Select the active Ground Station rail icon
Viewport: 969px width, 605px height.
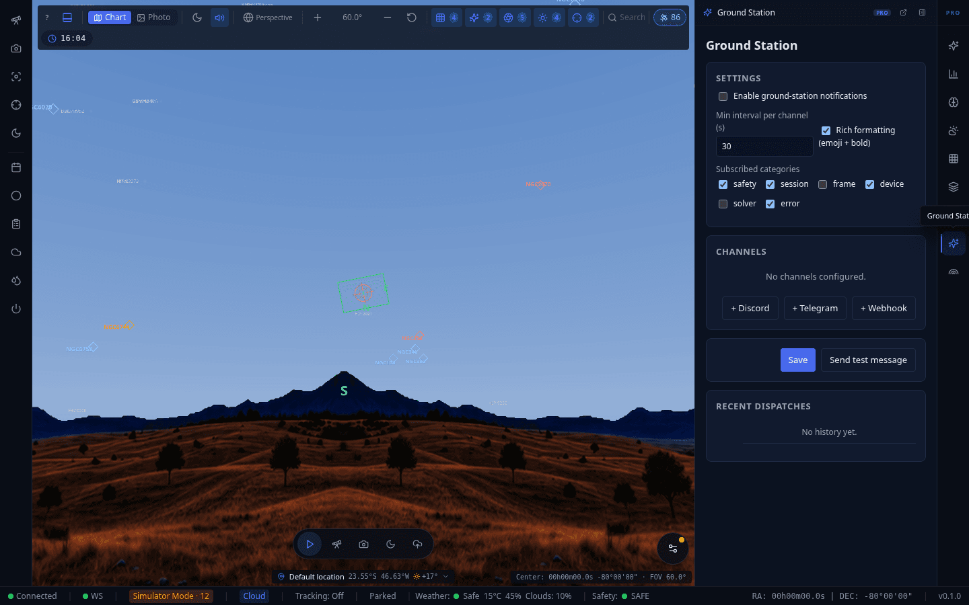coord(954,243)
